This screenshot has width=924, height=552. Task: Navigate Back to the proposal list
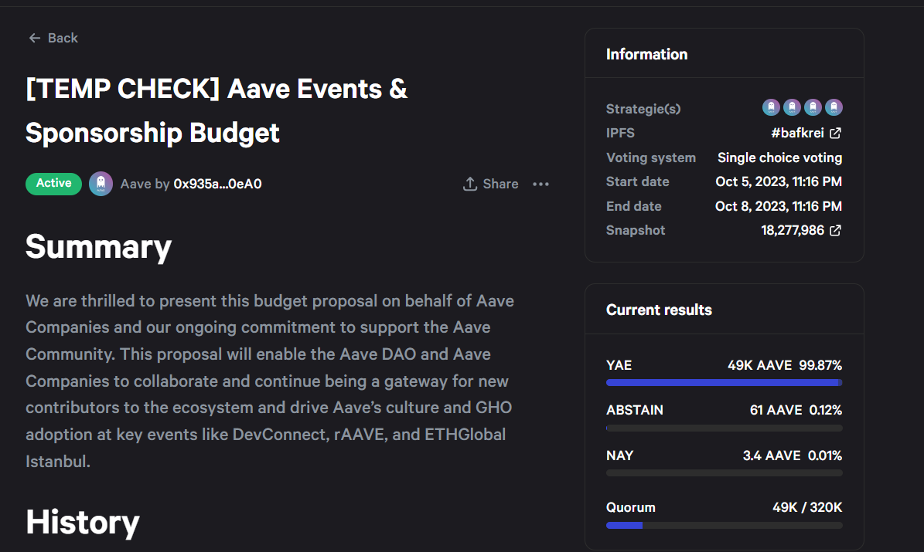[53, 37]
